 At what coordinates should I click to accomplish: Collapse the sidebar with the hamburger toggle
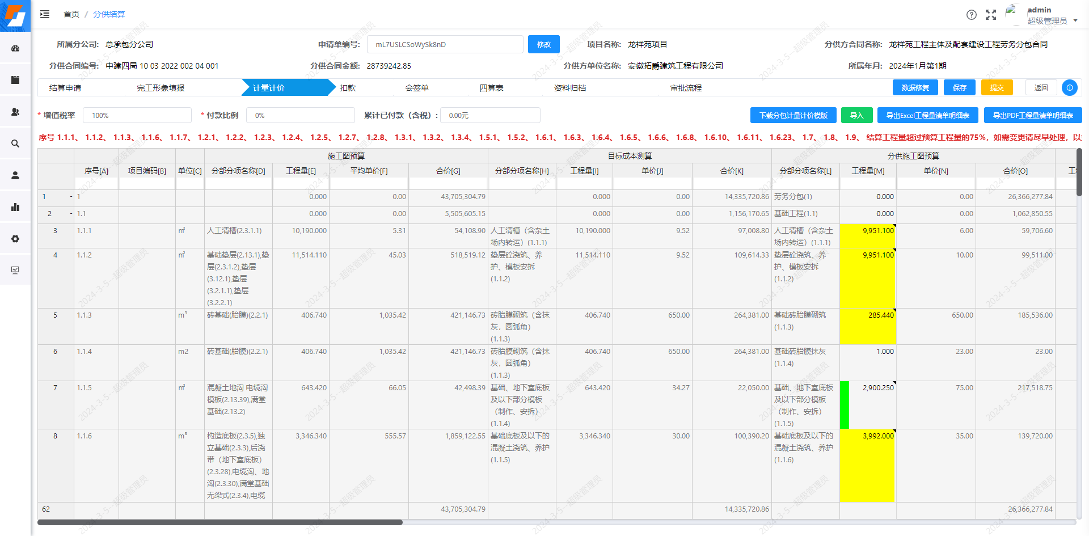tap(45, 14)
